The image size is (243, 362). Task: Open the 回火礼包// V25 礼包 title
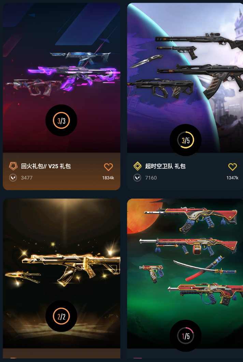click(x=46, y=166)
